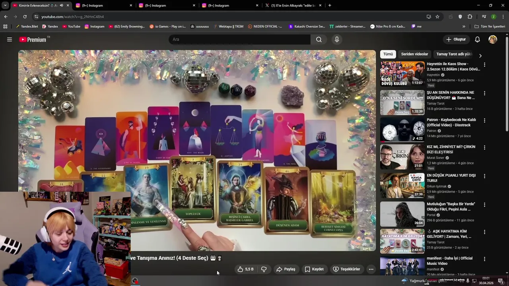Open tab search dropdown arrow
This screenshot has height=286, width=509.
5,6
